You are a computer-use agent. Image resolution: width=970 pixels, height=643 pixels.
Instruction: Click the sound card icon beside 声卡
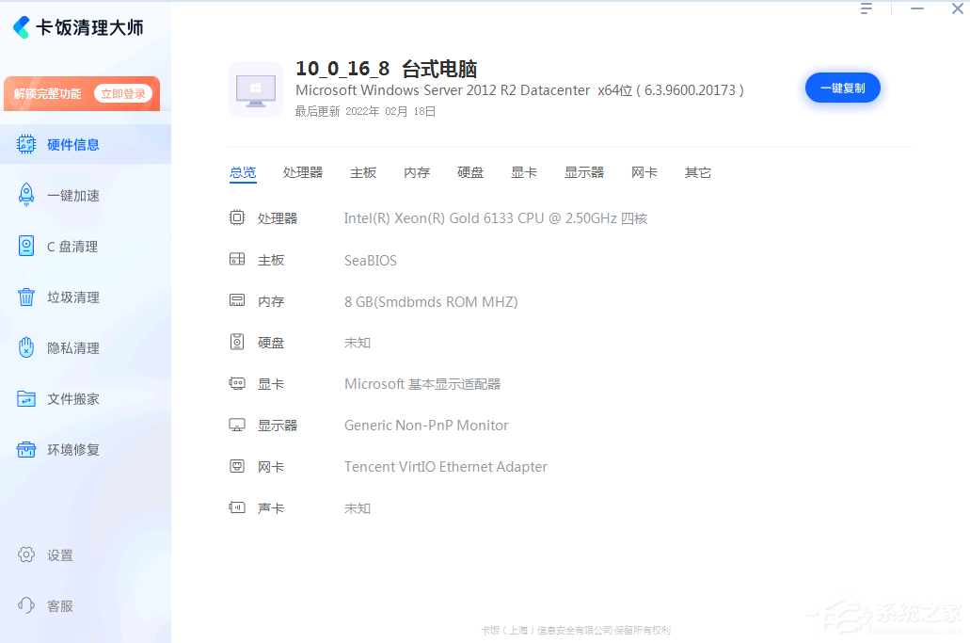click(237, 507)
